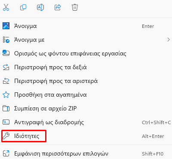Open Άνοιγμα με submenu entry
Viewport: 172px width, 159px height.
coord(86,40)
